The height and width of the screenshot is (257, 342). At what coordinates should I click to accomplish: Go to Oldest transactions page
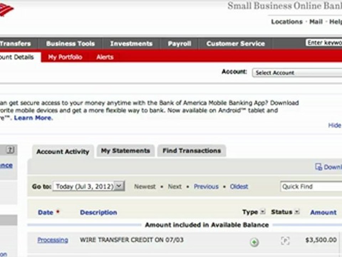(239, 186)
